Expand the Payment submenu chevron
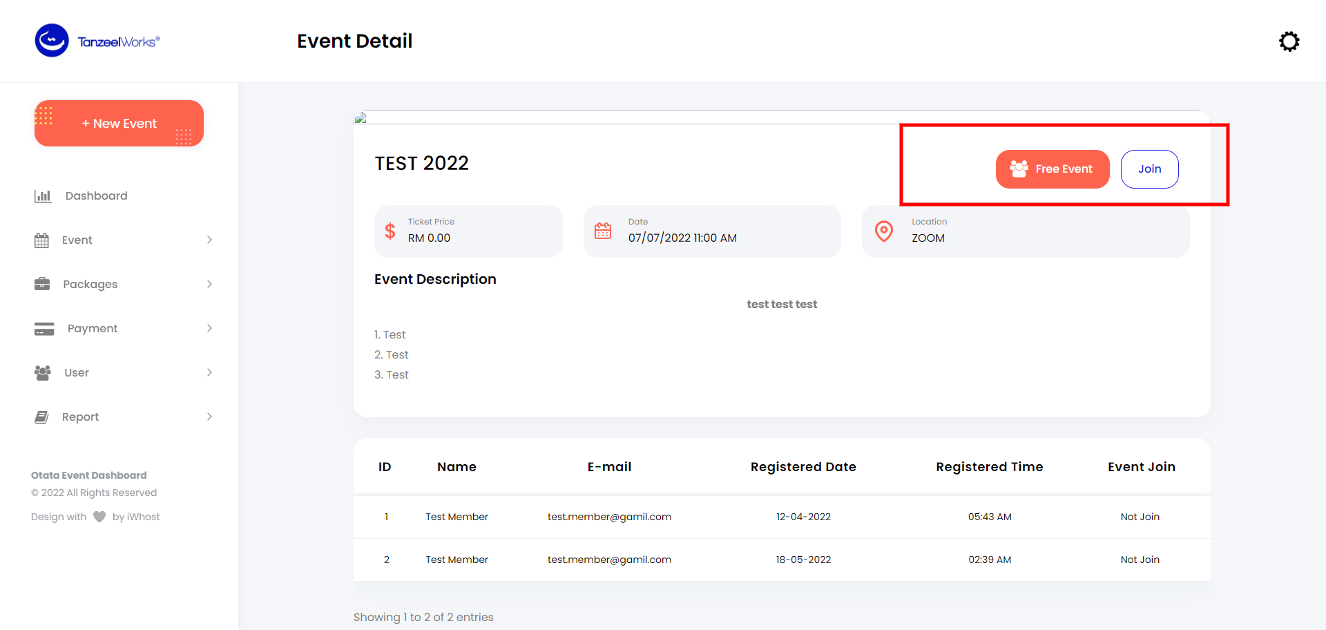The width and height of the screenshot is (1326, 630). [209, 328]
